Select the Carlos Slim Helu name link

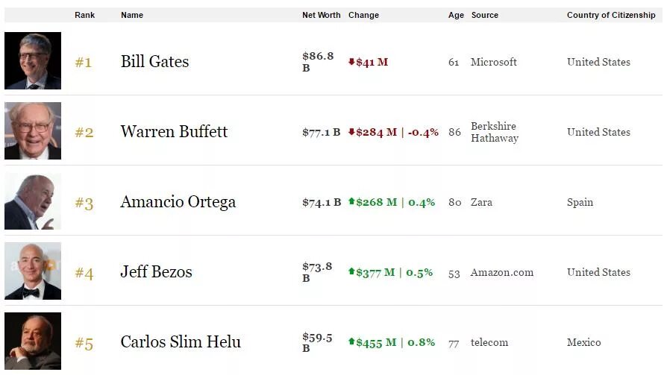[x=181, y=342]
